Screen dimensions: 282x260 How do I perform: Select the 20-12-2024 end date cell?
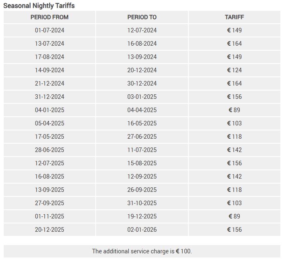click(142, 70)
